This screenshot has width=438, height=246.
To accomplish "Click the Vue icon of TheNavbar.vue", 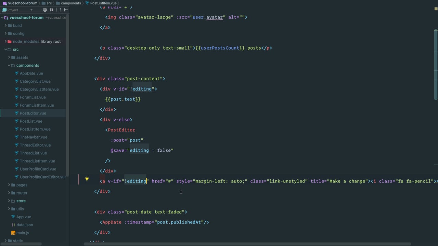I will click(17, 137).
